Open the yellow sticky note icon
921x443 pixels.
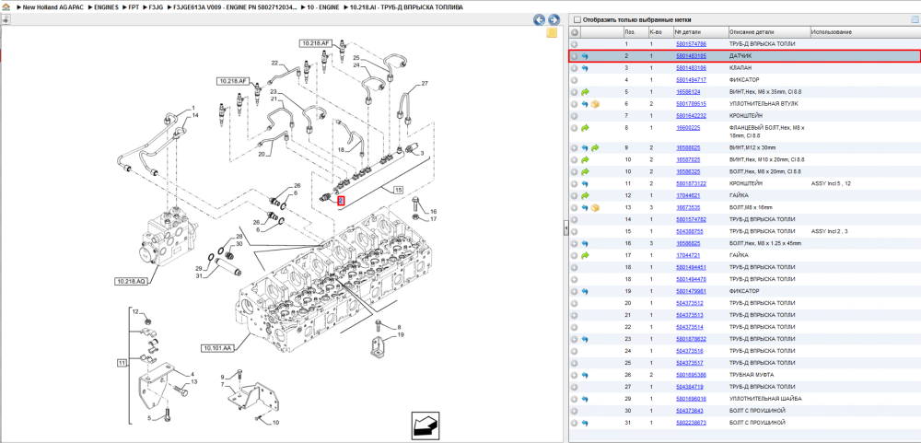point(552,33)
